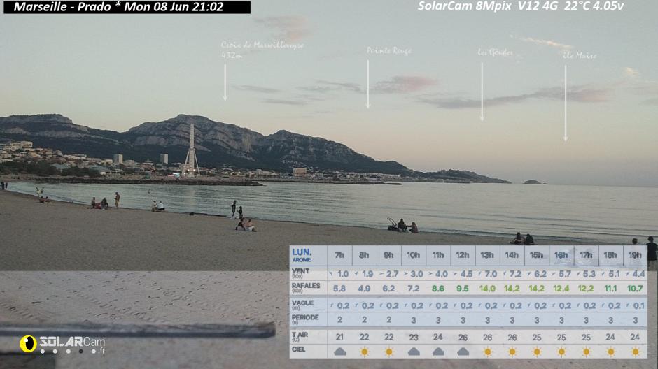Image resolution: width=658 pixels, height=369 pixels.
Task: Click wind value '4.4' at 19h
Action: click(x=638, y=275)
